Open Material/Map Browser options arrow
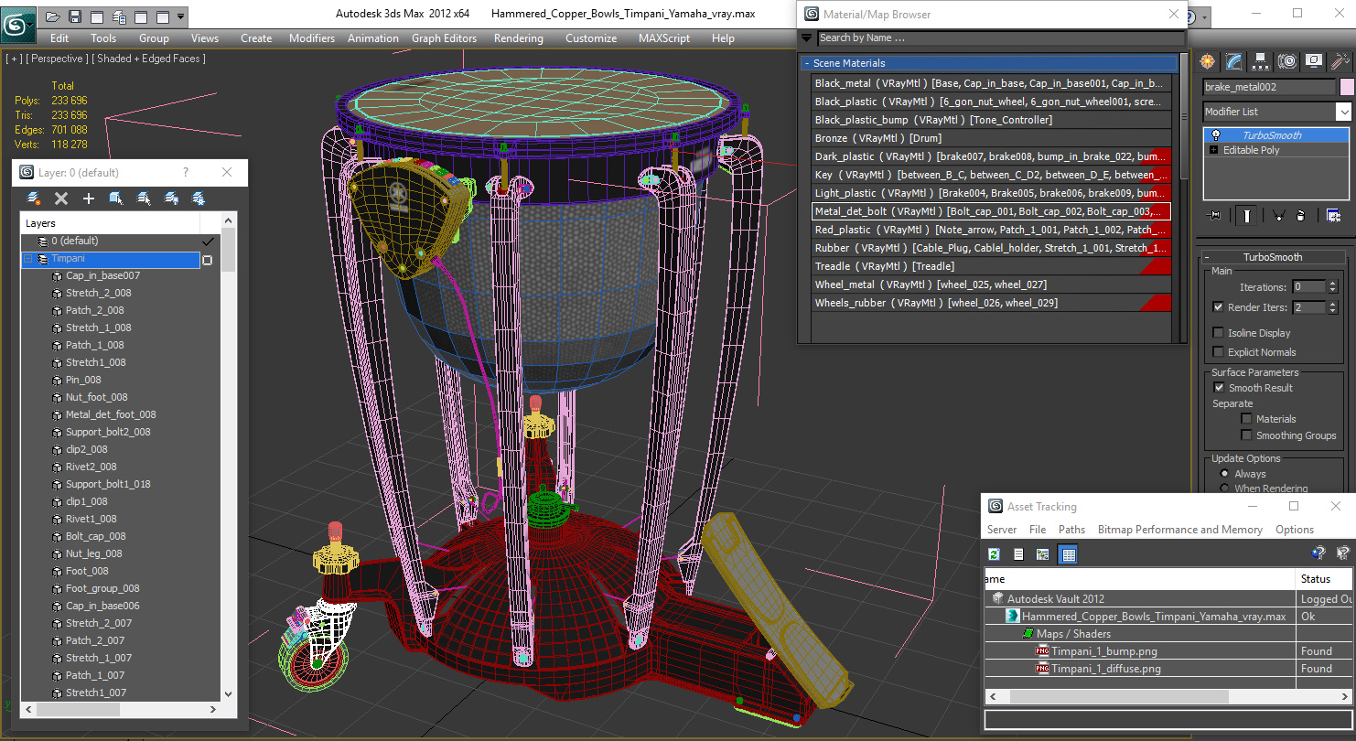This screenshot has height=741, width=1356. click(806, 38)
